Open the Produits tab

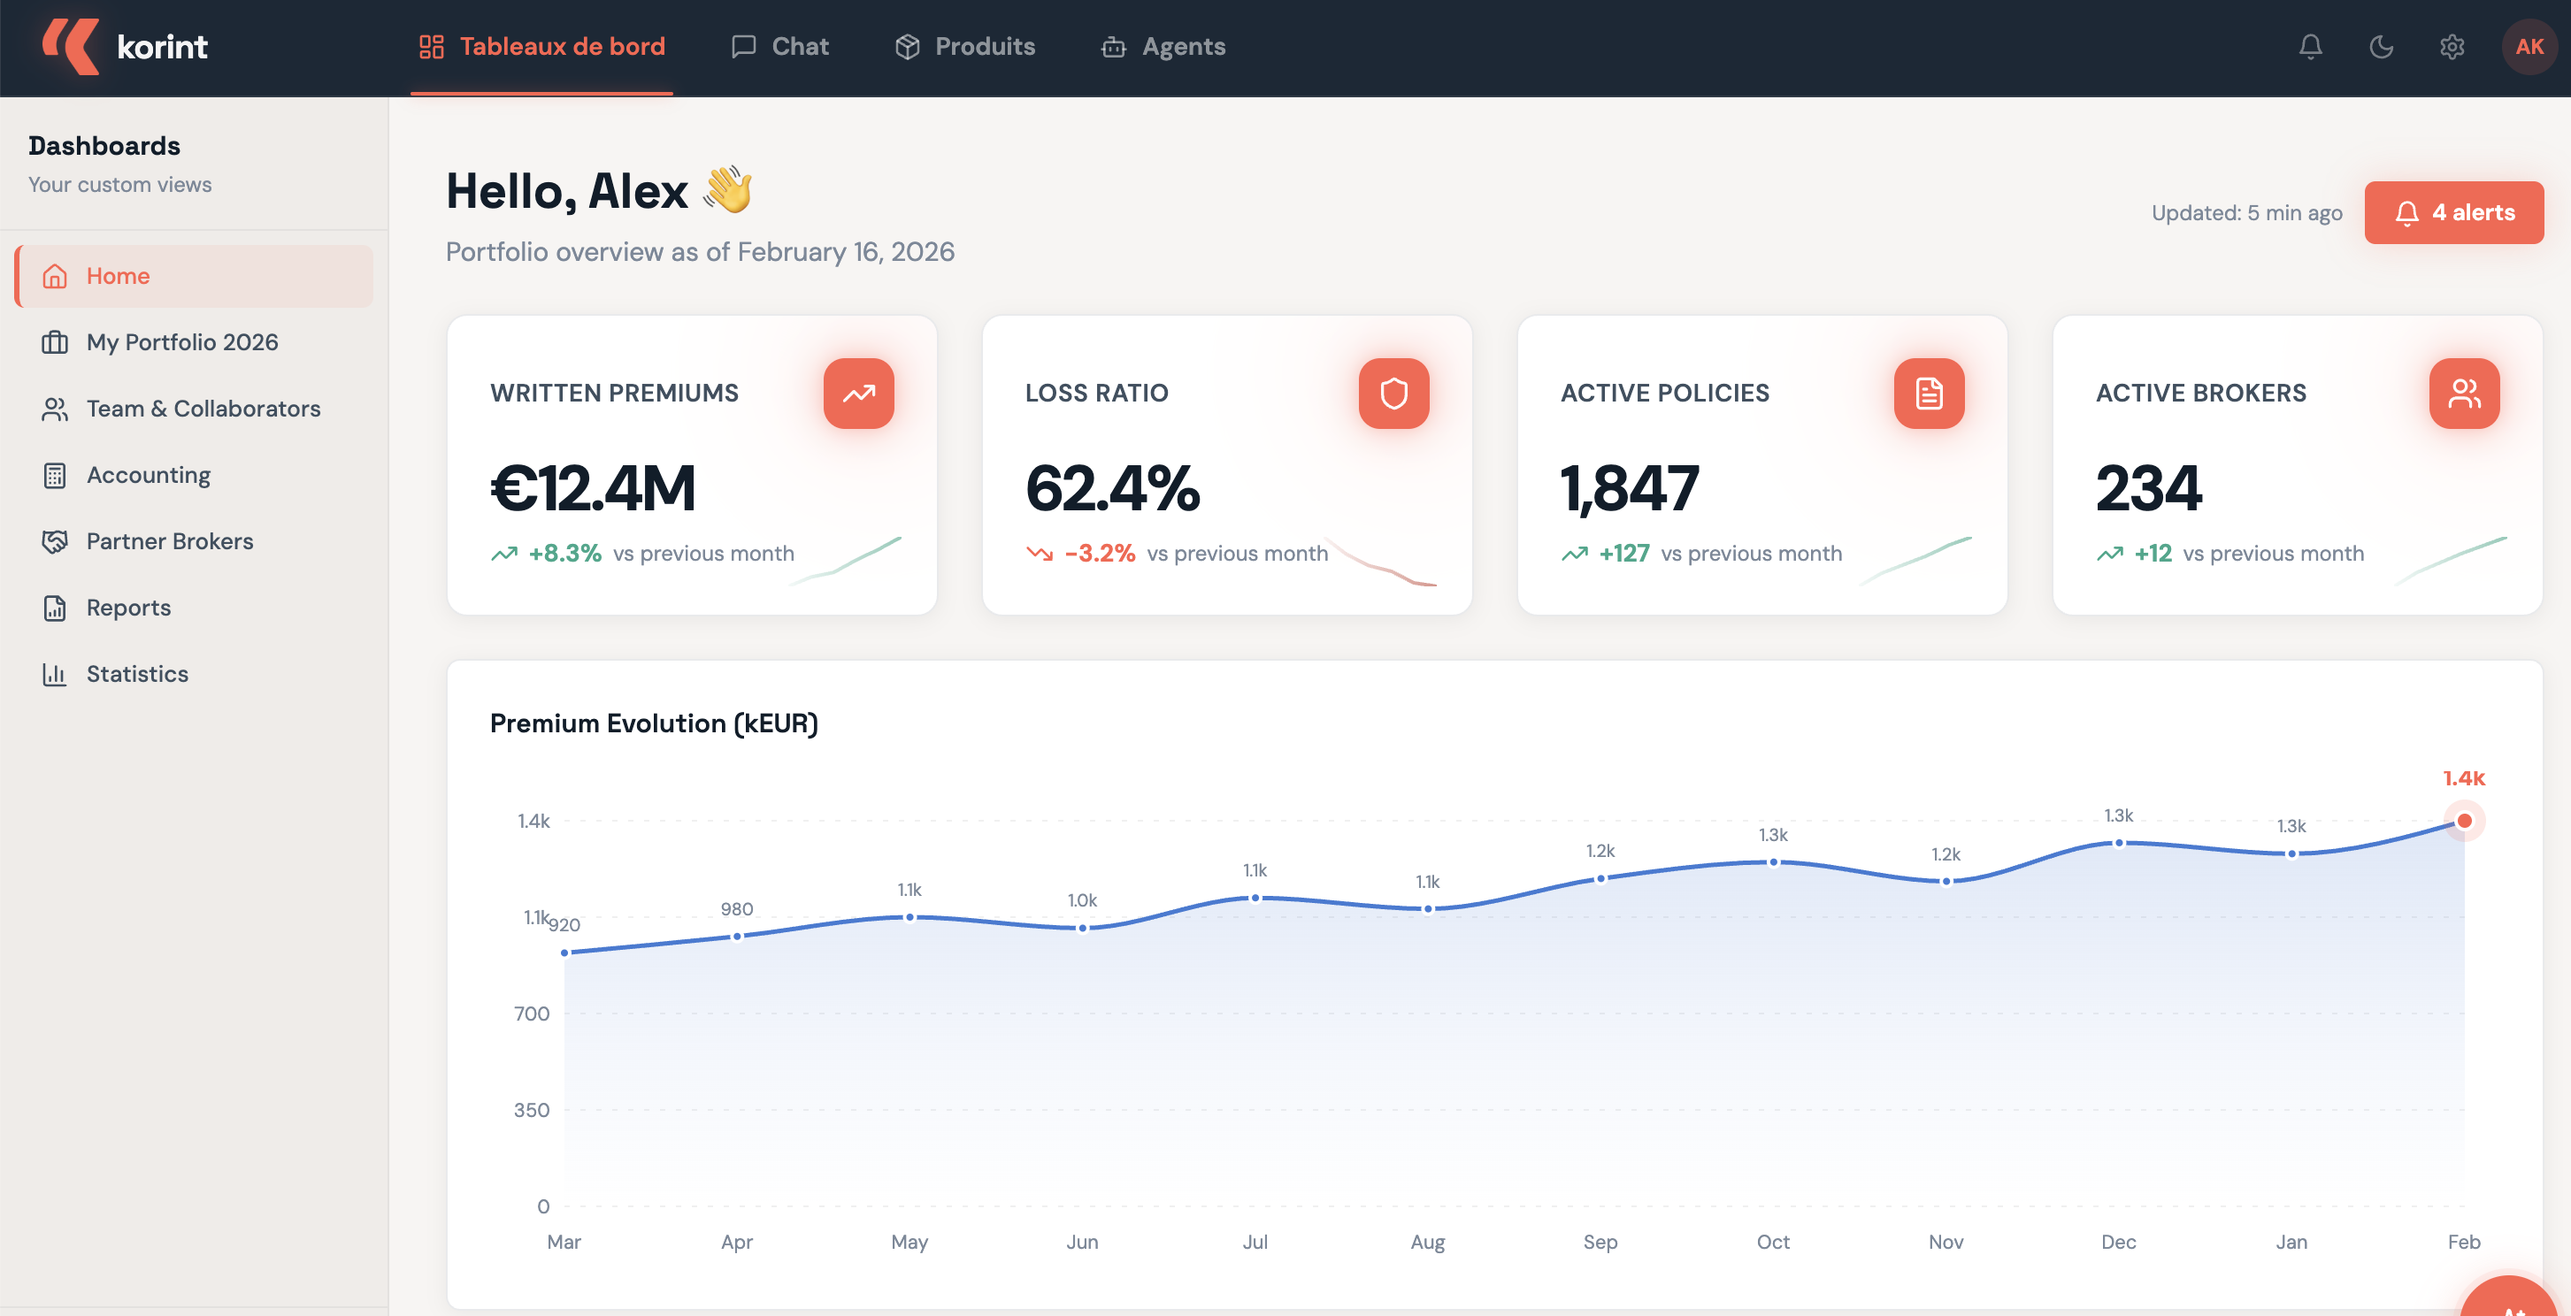pyautogui.click(x=964, y=47)
